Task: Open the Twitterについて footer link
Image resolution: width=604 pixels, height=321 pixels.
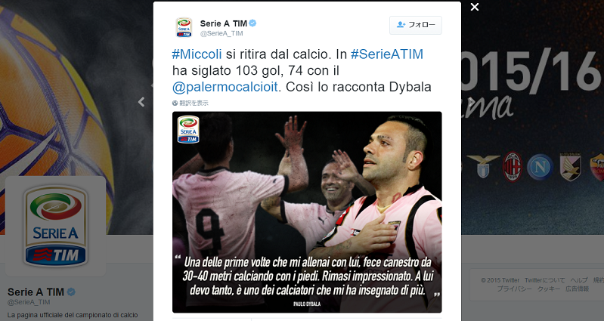Action: [544, 280]
